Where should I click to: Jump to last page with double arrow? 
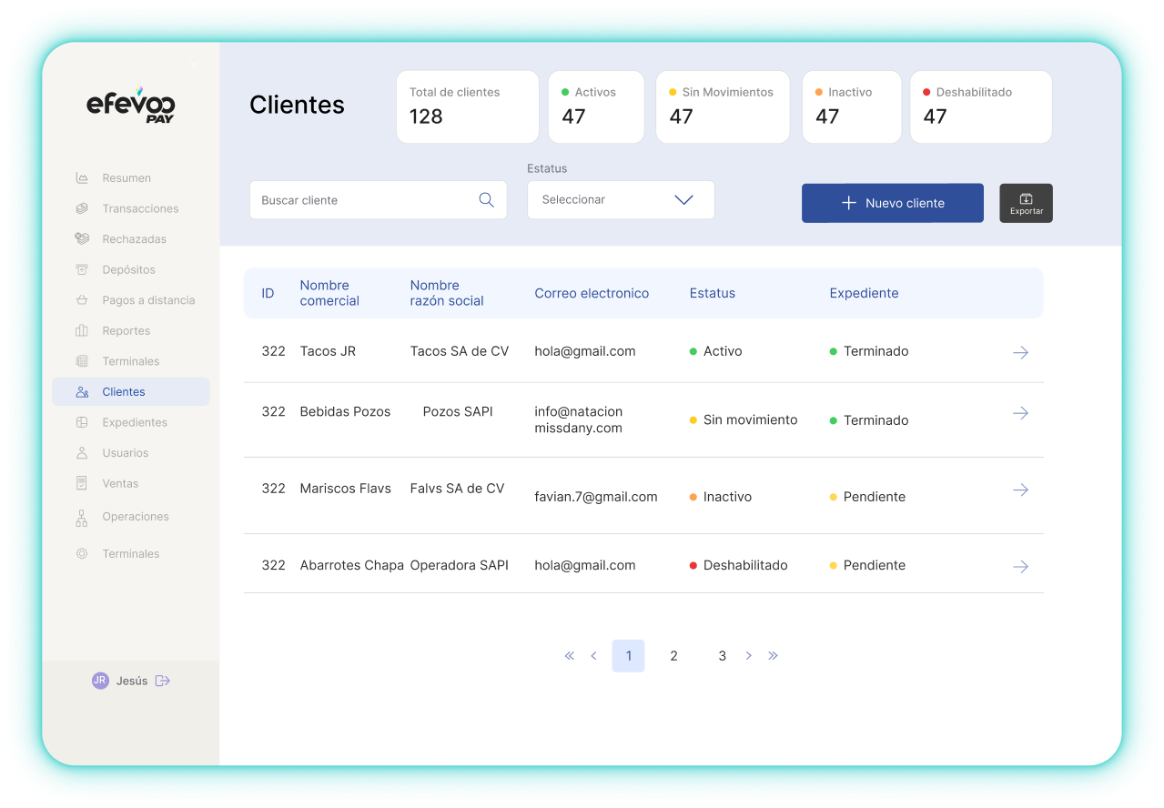773,656
